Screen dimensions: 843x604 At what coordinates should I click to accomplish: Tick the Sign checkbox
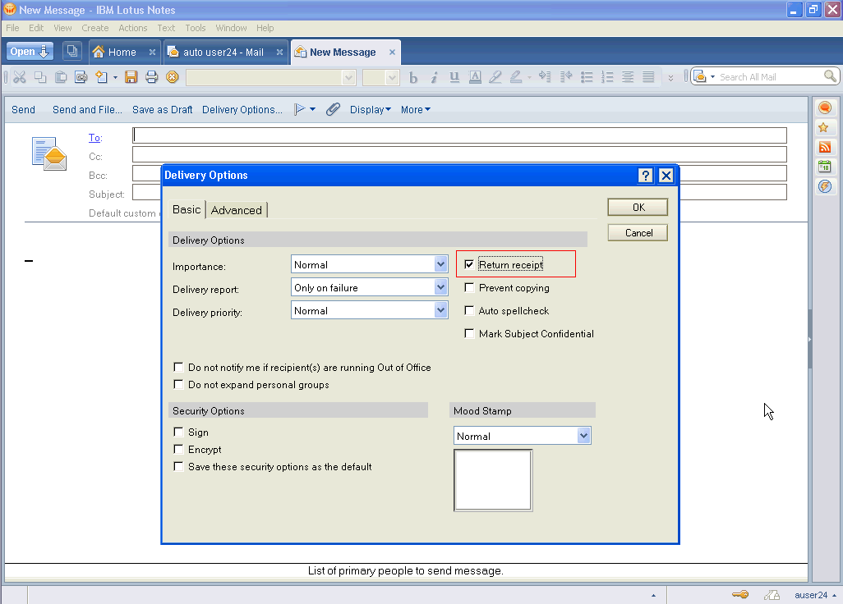(x=178, y=432)
